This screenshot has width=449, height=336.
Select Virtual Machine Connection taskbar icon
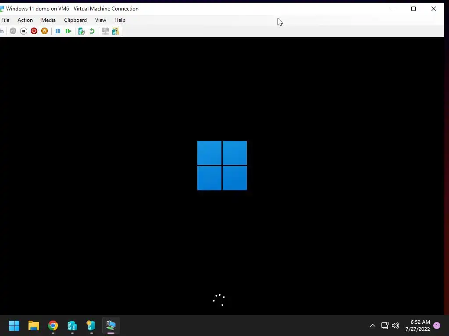coord(111,325)
